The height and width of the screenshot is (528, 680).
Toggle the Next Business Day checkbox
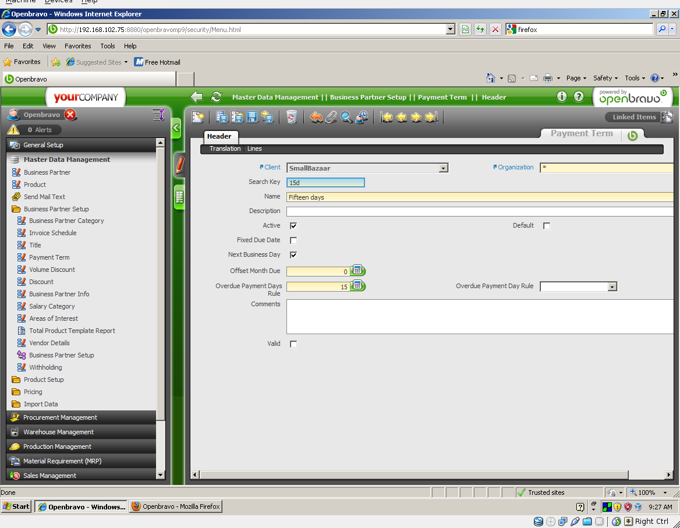(293, 255)
